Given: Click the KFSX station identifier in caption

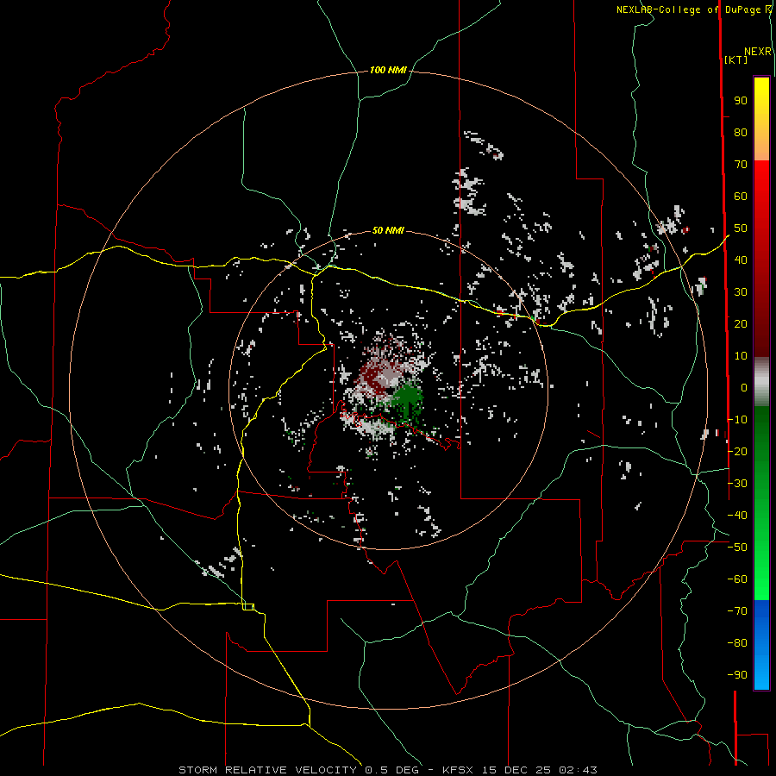Looking at the screenshot, I should (459, 770).
